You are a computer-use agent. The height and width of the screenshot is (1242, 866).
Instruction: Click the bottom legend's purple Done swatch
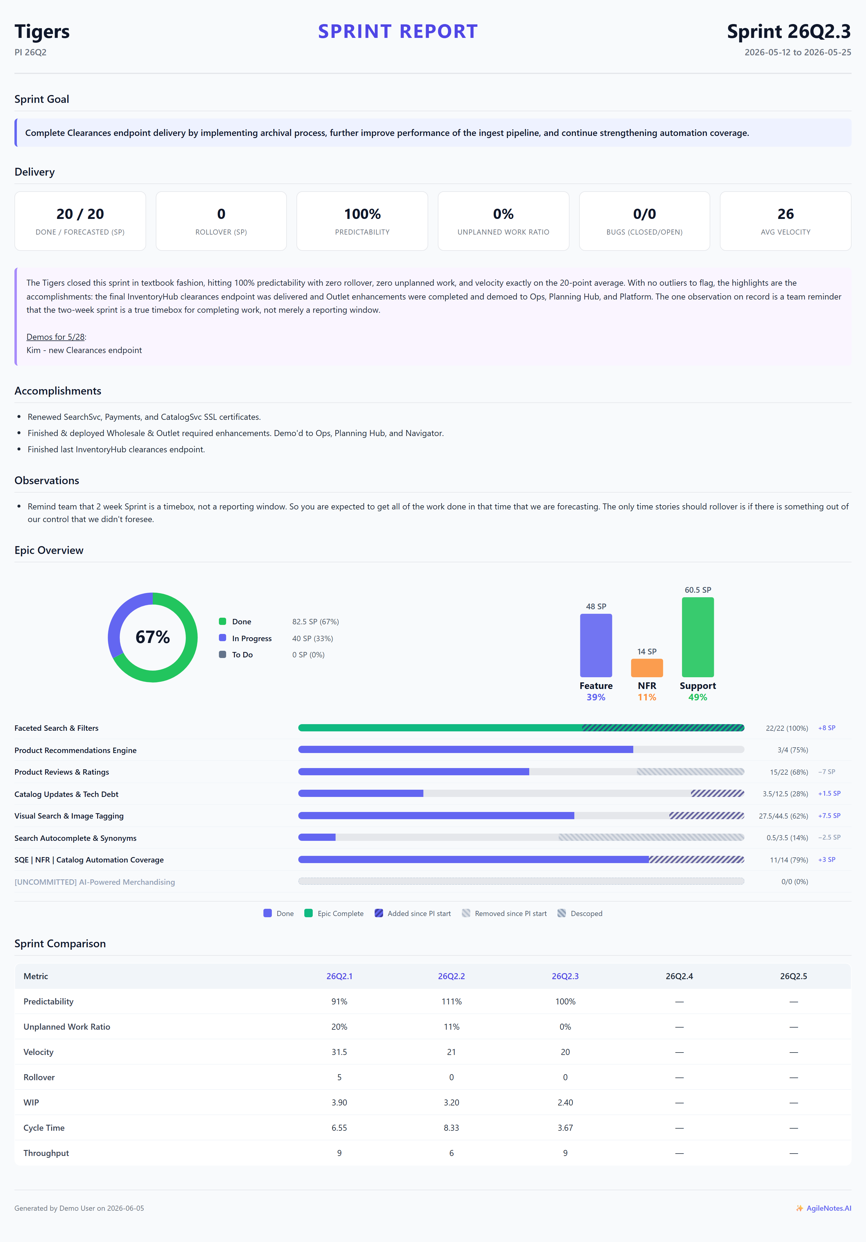pos(267,913)
